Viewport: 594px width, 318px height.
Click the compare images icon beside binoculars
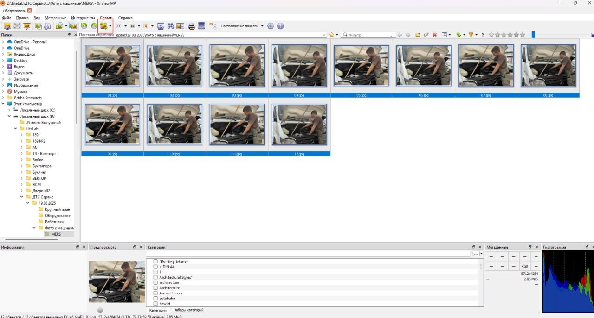[180, 26]
